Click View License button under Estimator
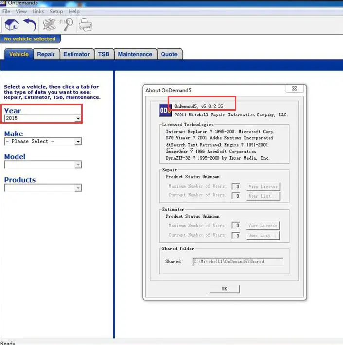 click(263, 226)
